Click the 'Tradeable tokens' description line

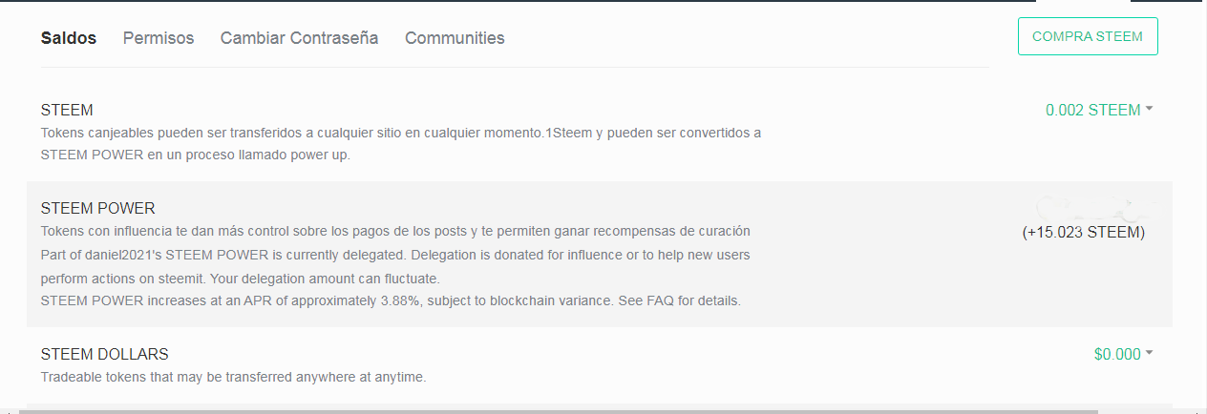[233, 377]
